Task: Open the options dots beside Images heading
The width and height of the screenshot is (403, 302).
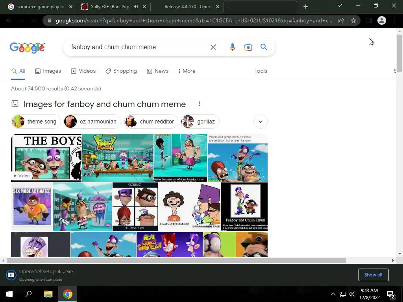Action: (x=200, y=104)
